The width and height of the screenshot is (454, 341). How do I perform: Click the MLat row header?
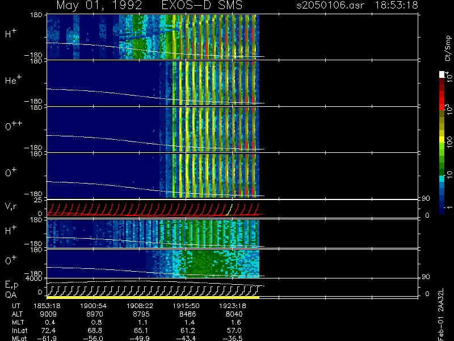click(x=19, y=338)
